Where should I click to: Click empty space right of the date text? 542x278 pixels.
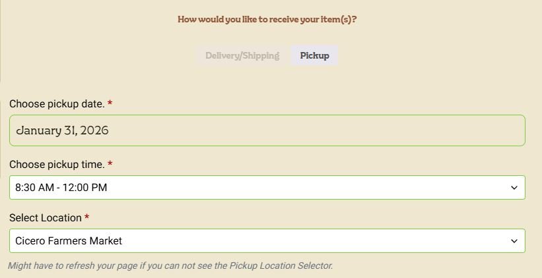330,130
